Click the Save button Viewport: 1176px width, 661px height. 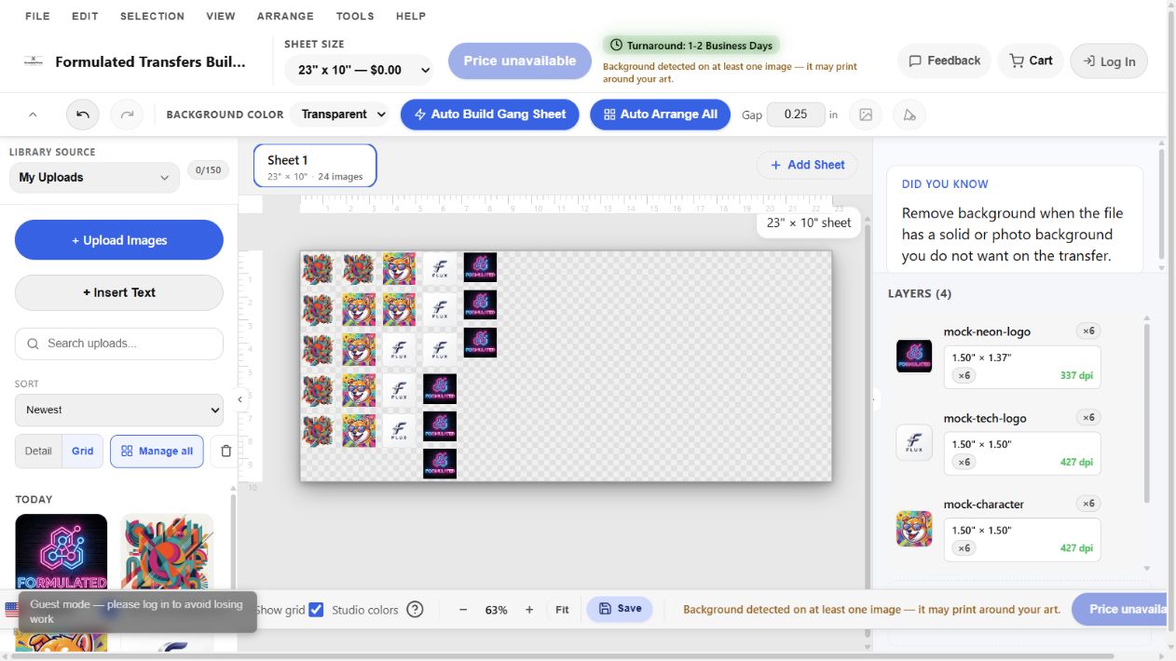tap(620, 609)
